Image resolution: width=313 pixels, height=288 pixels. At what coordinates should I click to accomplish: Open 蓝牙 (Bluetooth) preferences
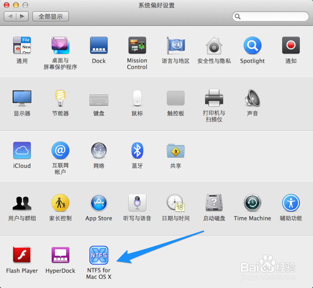pos(137,150)
